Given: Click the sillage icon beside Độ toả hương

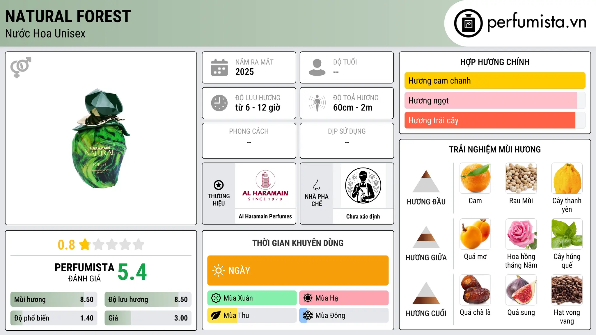Looking at the screenshot, I should click(x=317, y=103).
